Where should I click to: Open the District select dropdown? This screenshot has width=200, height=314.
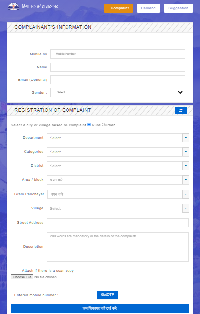(118, 166)
